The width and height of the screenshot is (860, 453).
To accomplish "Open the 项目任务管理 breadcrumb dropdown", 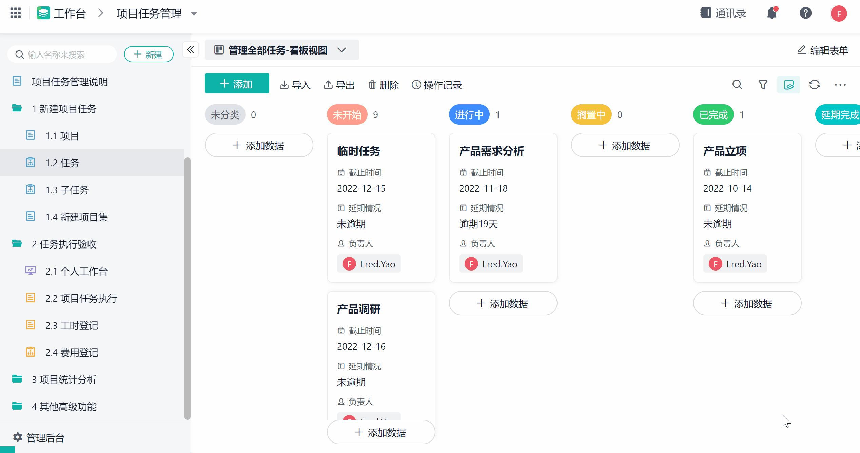I will click(194, 14).
